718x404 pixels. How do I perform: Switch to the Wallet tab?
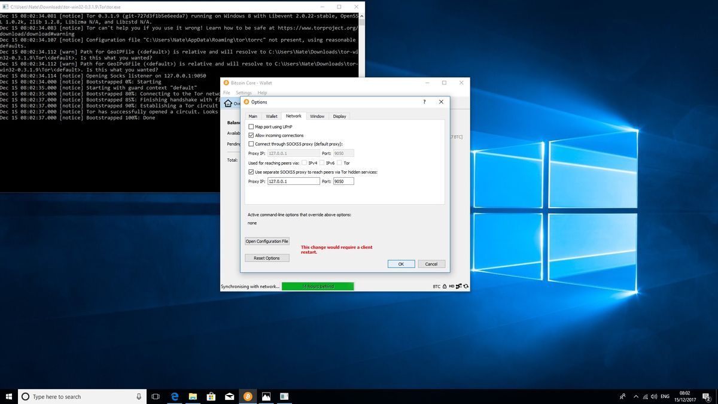(x=271, y=116)
